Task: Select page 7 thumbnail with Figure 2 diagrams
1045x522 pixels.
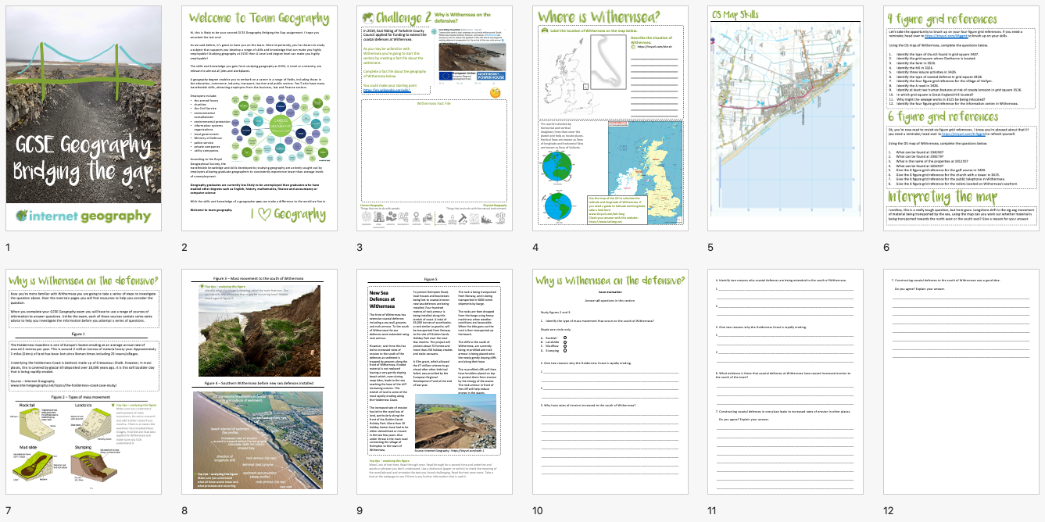Action: pos(84,382)
